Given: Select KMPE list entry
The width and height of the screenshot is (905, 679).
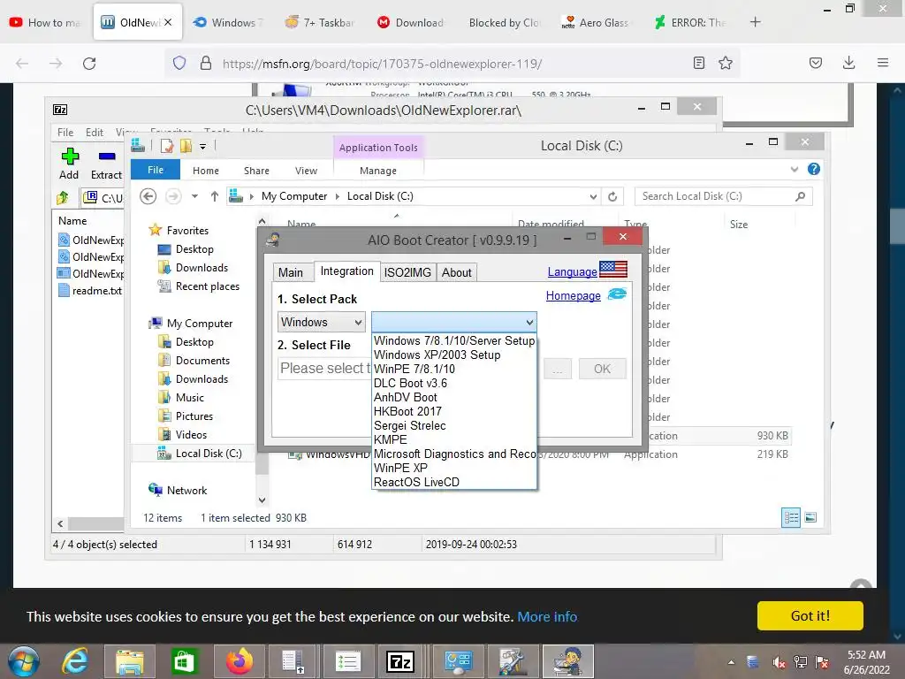Looking at the screenshot, I should click(390, 440).
